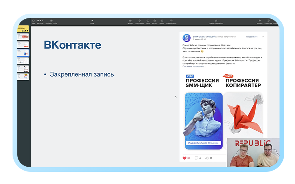Image resolution: width=295 pixels, height=184 pixels.
Task: Click the post date '2 июн в 13:10'
Action: click(199, 39)
